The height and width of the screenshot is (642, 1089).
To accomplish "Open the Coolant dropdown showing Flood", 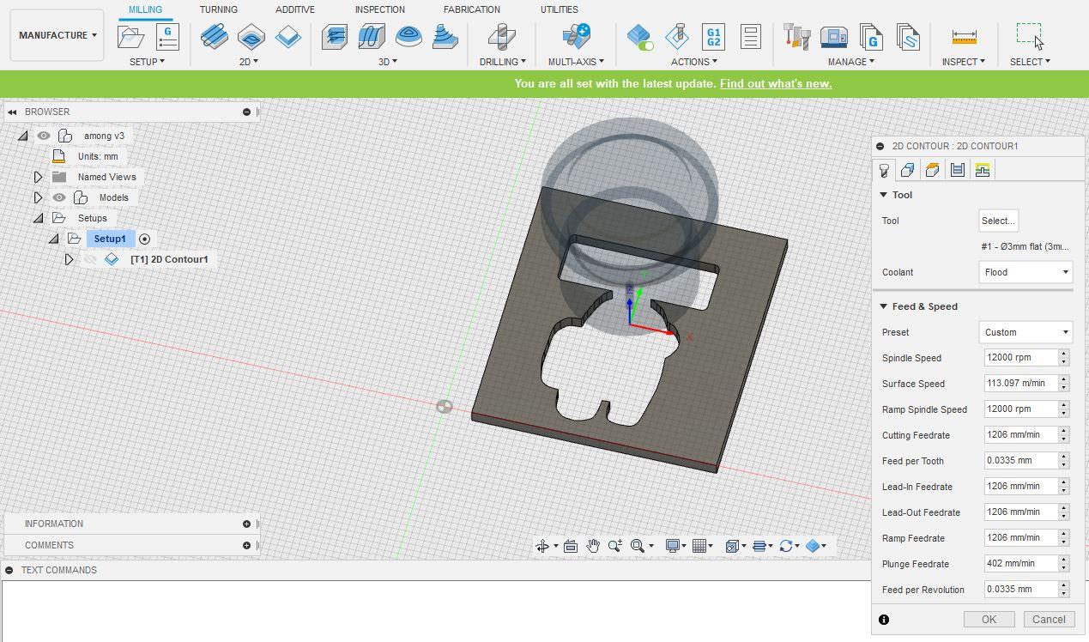I will 1025,272.
